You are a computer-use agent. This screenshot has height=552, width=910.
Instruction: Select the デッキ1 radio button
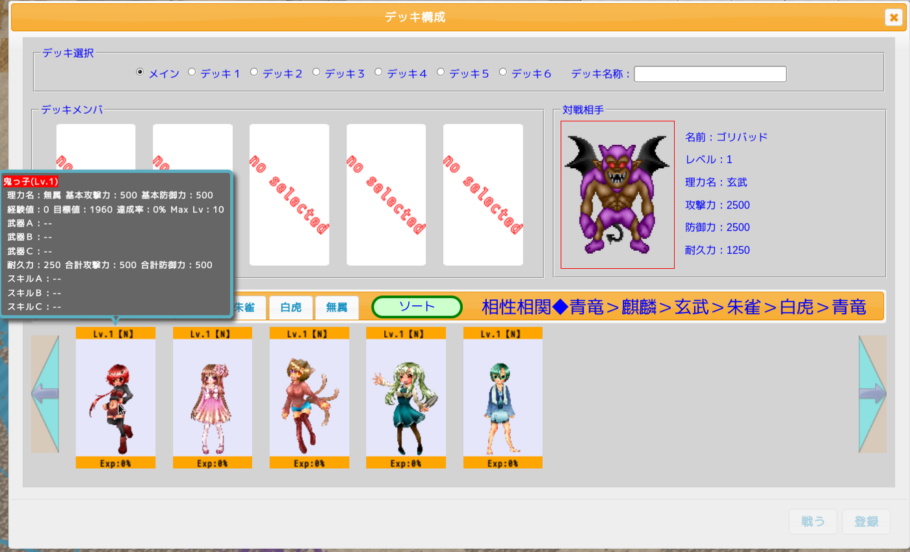point(192,73)
